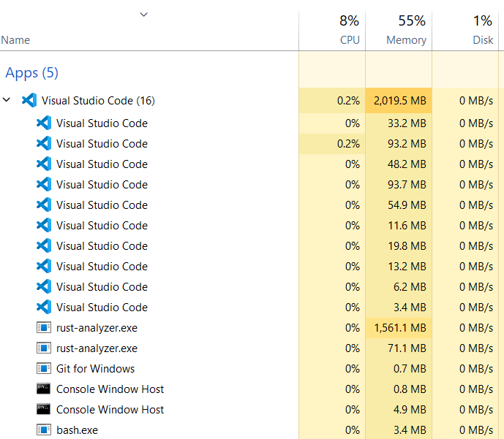Select the bash.exe process name
504x439 pixels.
coord(77,430)
